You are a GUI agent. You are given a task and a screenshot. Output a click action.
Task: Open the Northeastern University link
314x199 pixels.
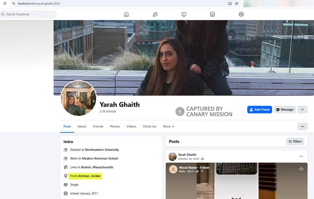102,150
